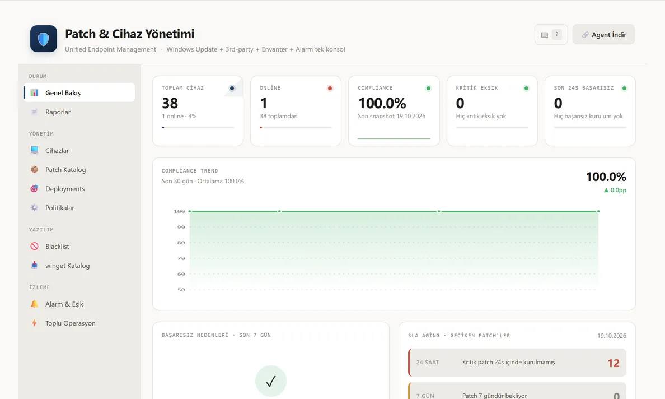Click Toplam Cihaz progress bar
Image resolution: width=665 pixels, height=399 pixels.
[x=198, y=127]
